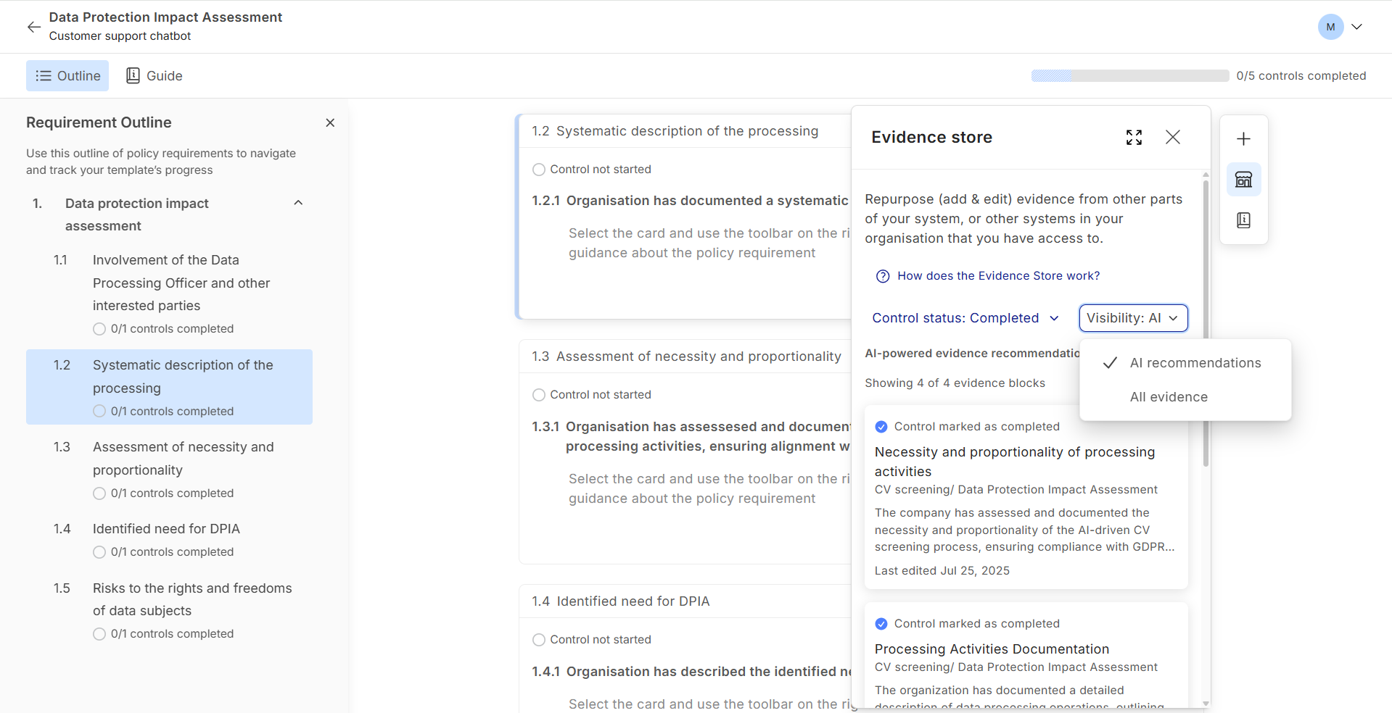Screen dimensions: 1392x713
Task: Open the account menu chevron
Action: coord(1356,27)
